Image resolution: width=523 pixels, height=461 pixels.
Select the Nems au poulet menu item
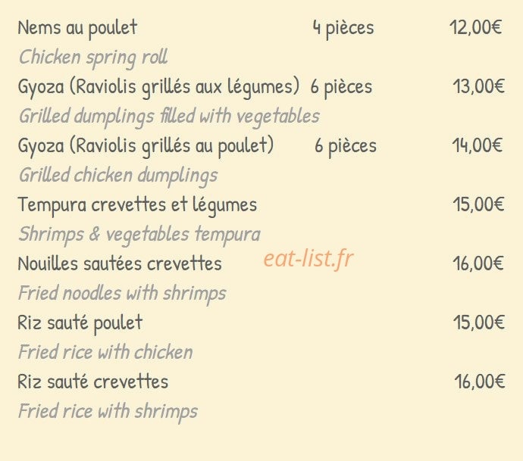77,28
